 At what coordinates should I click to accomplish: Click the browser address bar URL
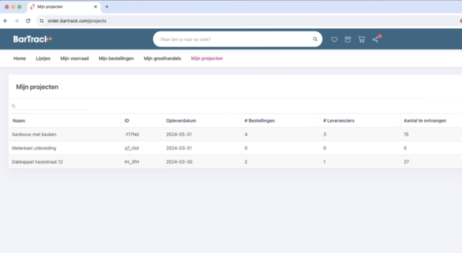(77, 21)
